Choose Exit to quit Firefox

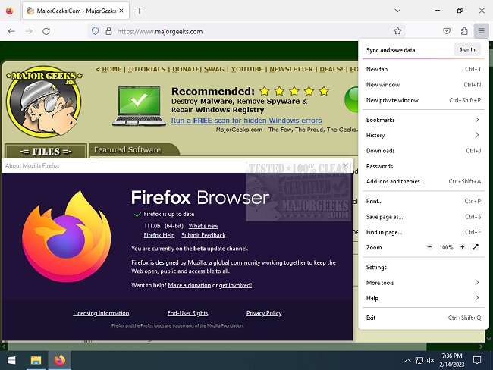[423, 318]
